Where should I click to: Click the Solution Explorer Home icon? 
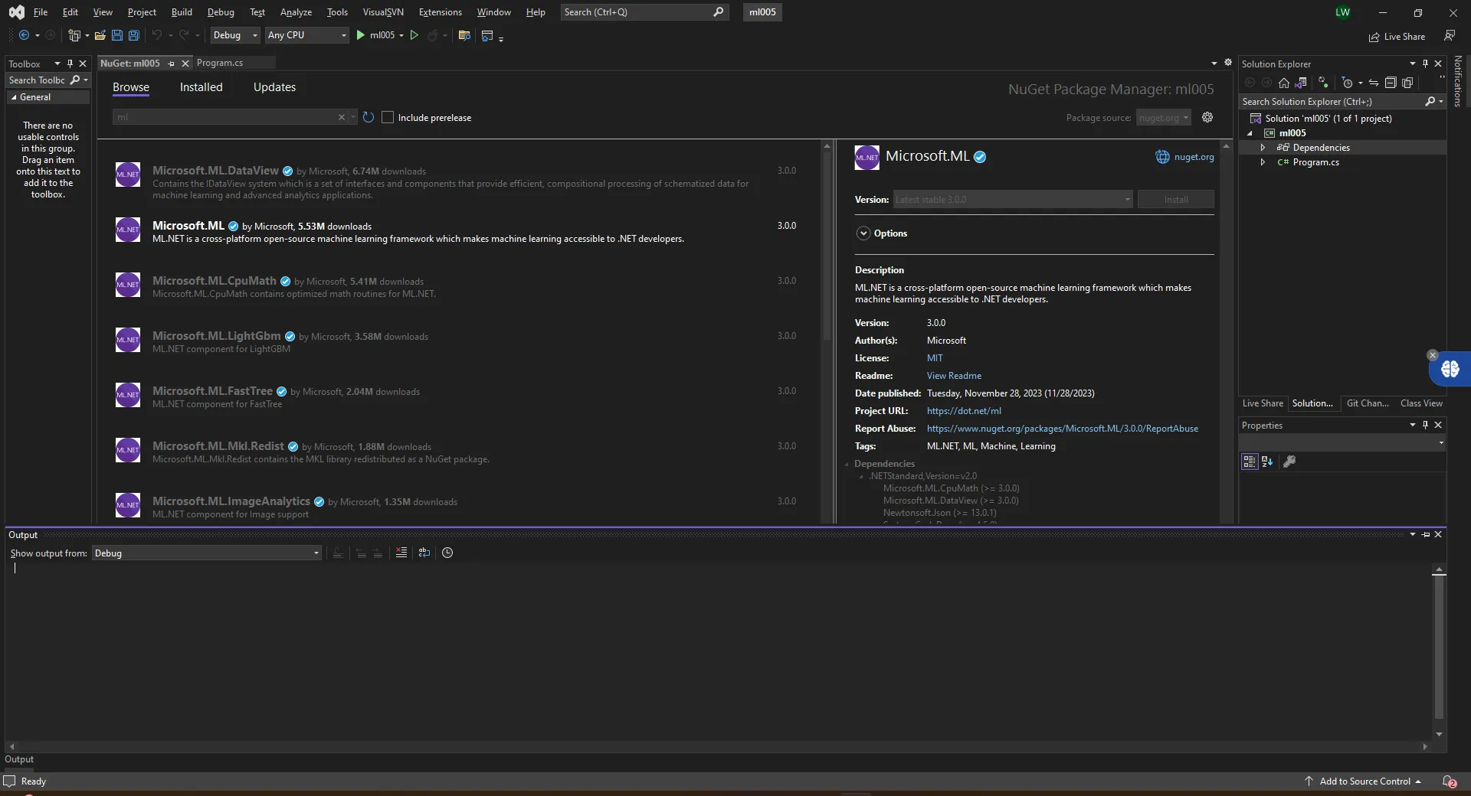1284,83
